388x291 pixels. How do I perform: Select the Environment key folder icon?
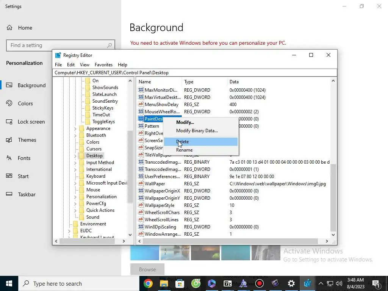(76, 224)
